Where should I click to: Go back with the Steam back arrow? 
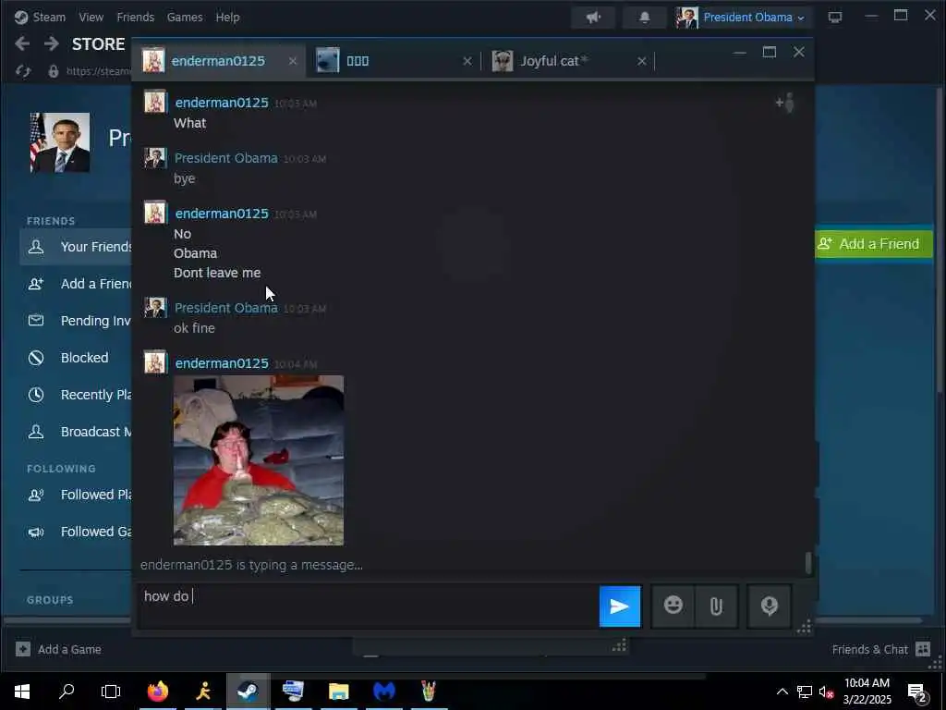pos(22,43)
